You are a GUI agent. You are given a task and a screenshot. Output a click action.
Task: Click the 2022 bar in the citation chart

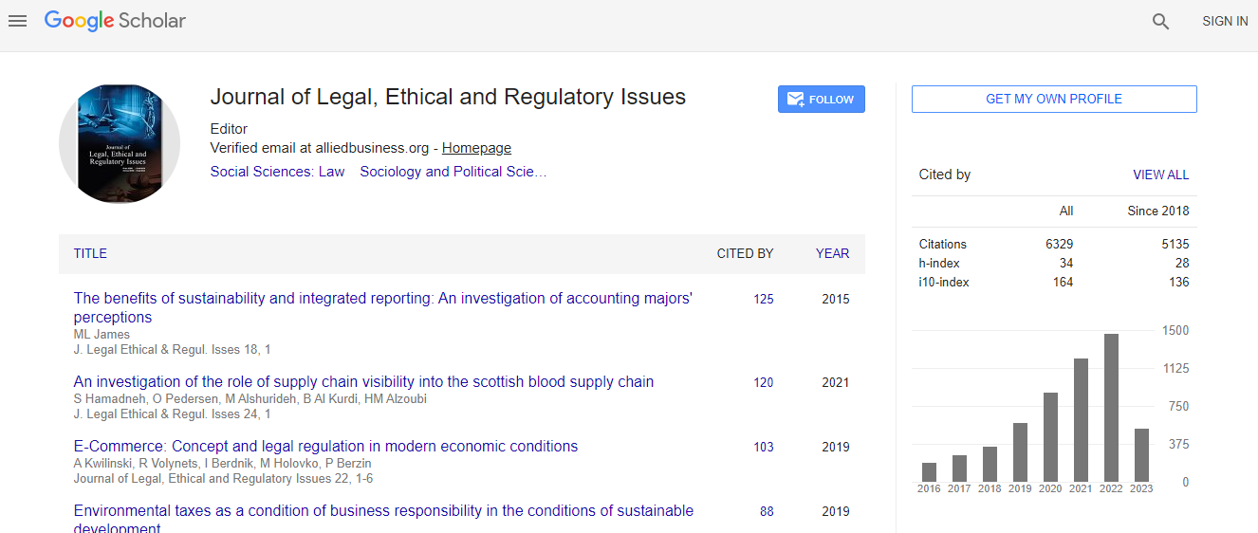pos(1111,408)
